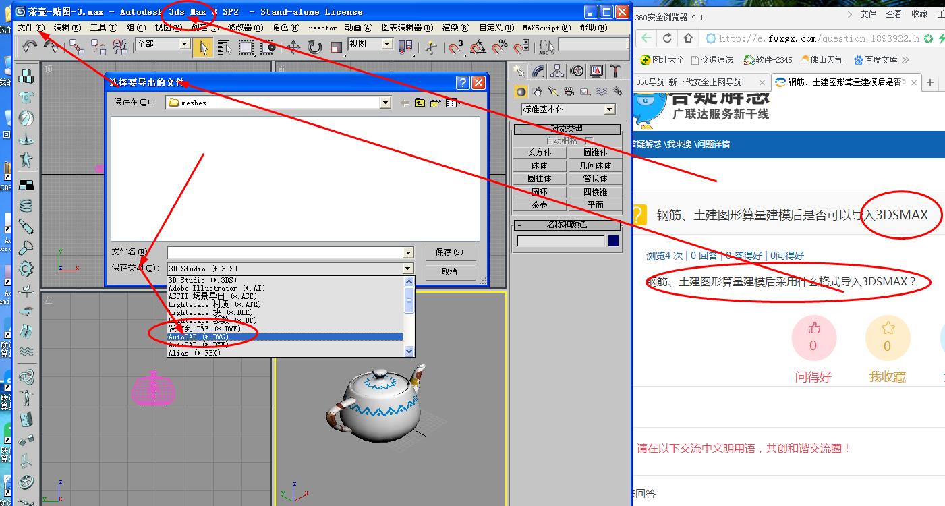Toggle Window/Crossing selection mode icon
This screenshot has height=506, width=945.
(x=268, y=46)
